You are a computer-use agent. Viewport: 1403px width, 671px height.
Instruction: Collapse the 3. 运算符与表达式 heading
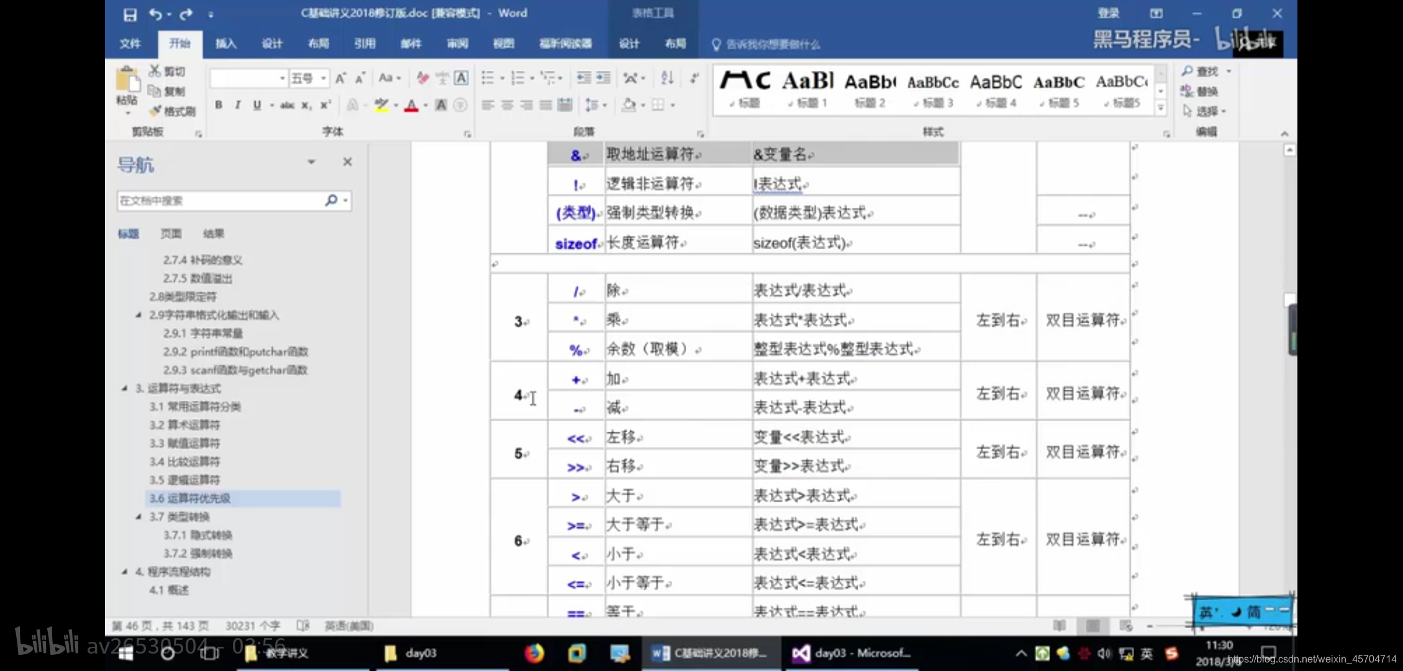tap(124, 388)
